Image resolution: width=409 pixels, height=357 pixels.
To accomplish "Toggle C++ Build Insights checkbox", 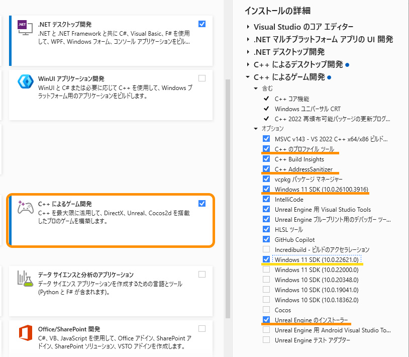I will pyautogui.click(x=266, y=159).
